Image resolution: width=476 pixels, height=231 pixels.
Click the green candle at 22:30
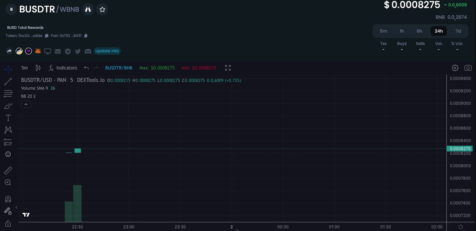[x=78, y=150]
